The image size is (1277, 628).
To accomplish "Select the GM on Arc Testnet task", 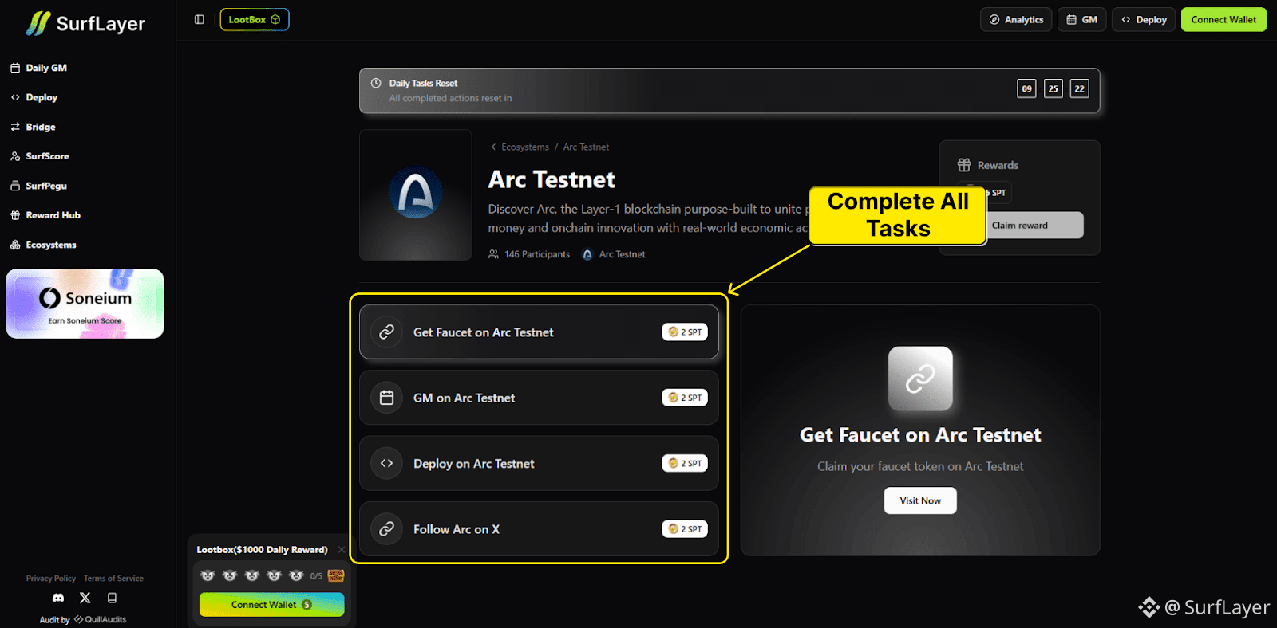I will tap(539, 398).
